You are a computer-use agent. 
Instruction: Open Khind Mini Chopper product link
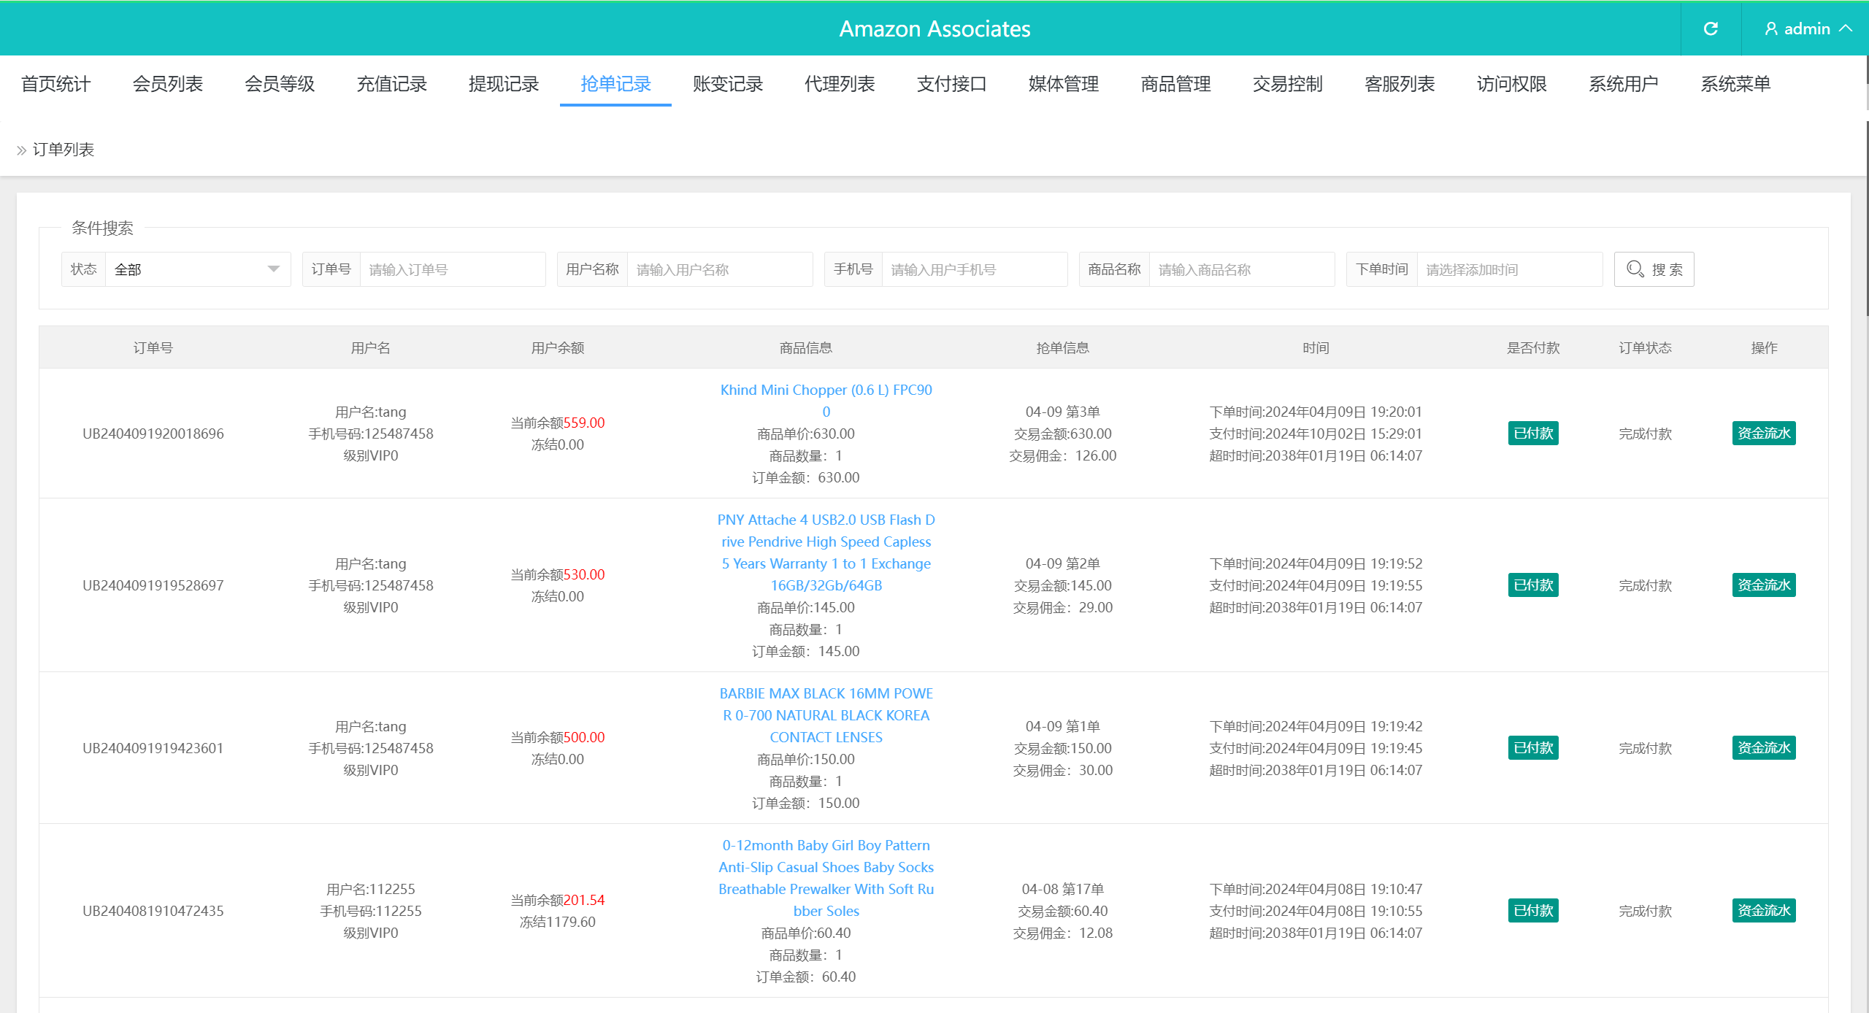826,401
